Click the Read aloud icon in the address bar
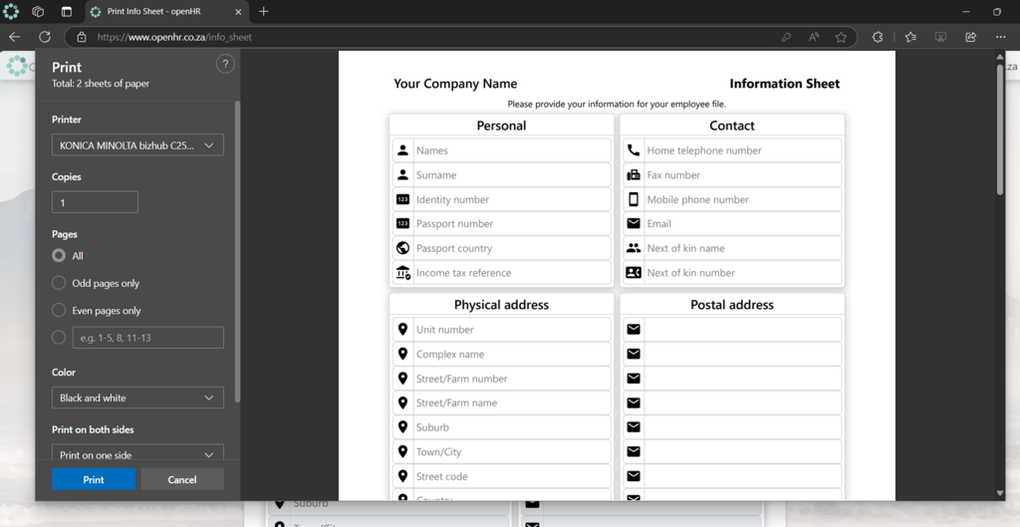 [x=814, y=37]
